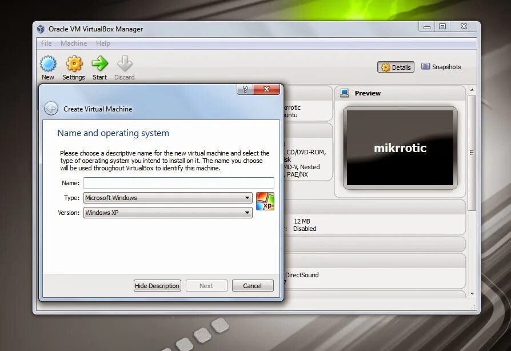
Task: Click the Preview monitor icon
Action: (345, 93)
